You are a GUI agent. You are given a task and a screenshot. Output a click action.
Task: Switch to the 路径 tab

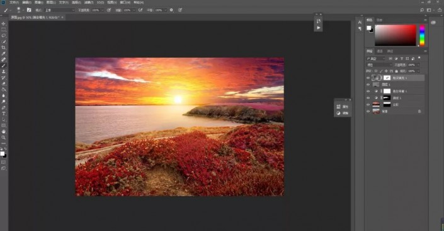pyautogui.click(x=390, y=51)
